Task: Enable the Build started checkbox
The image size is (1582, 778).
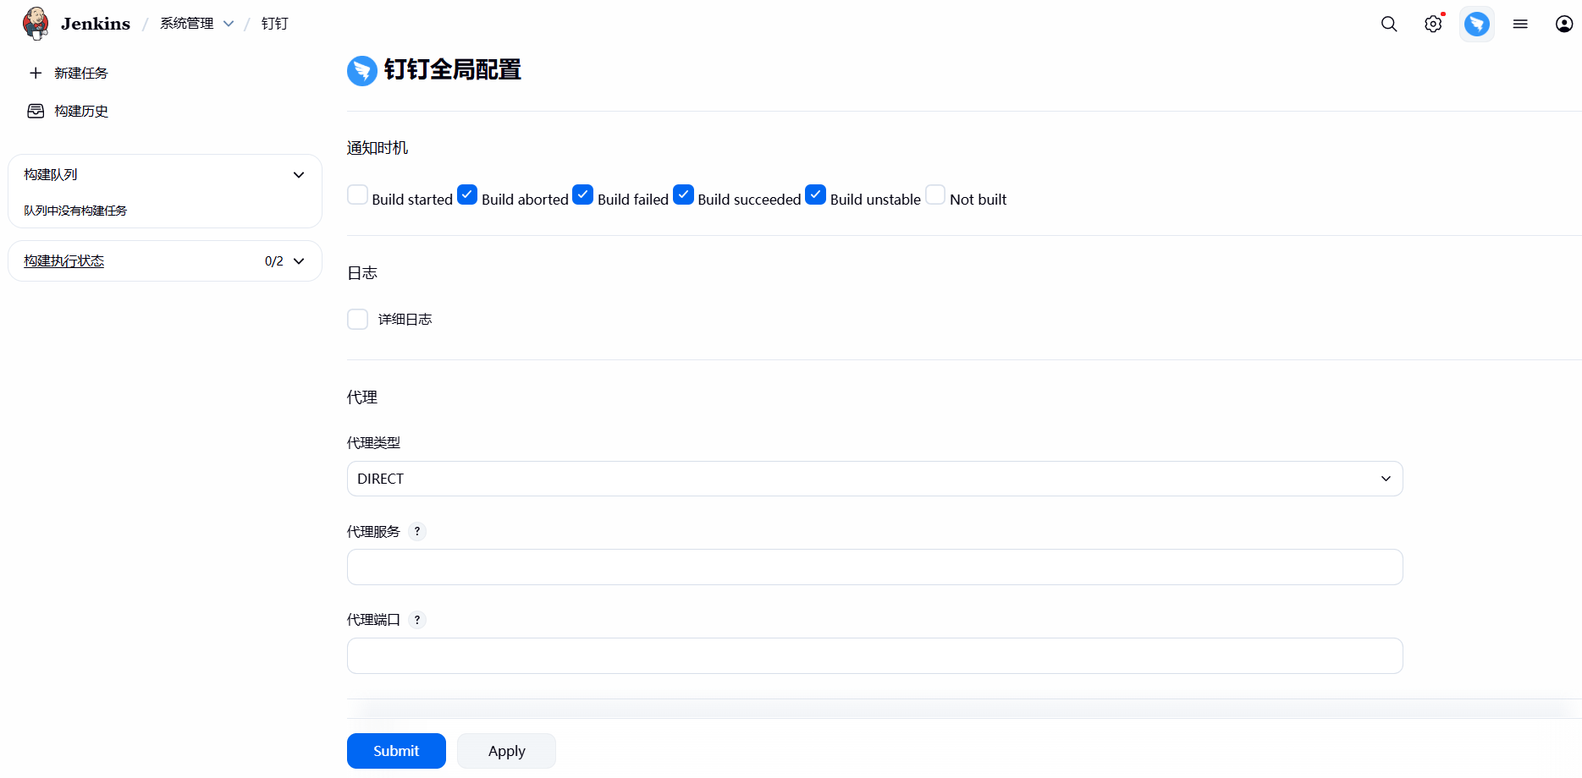Action: click(x=358, y=195)
